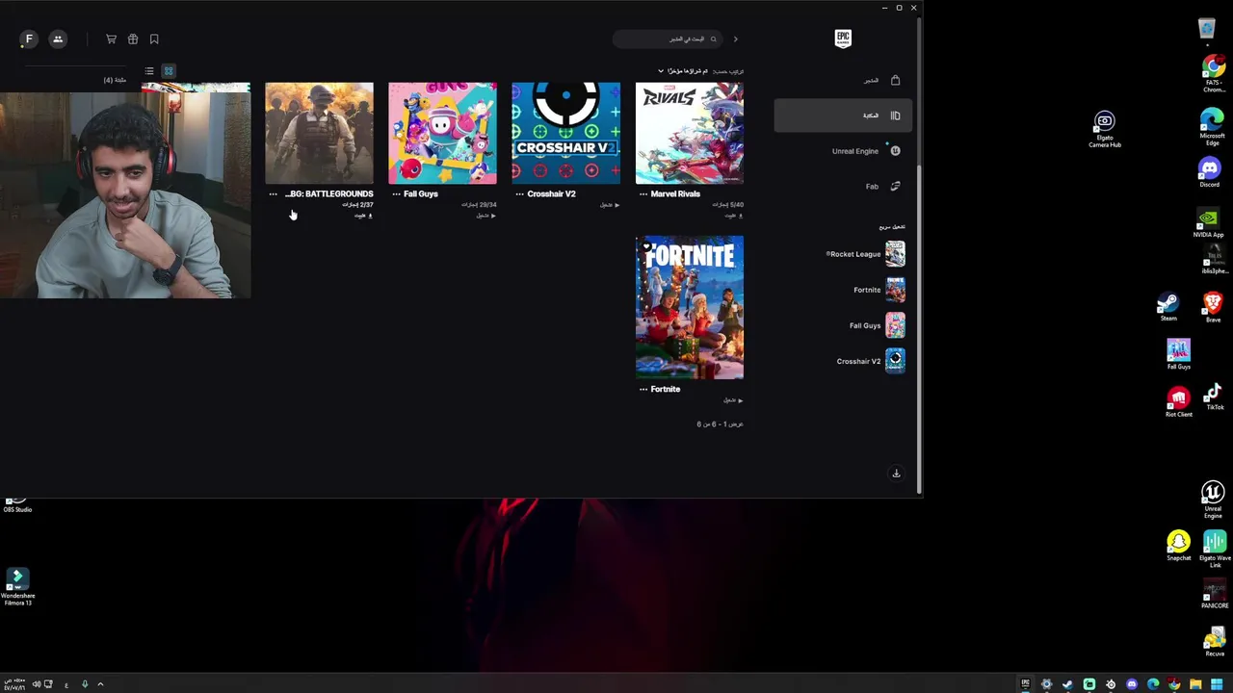This screenshot has height=693, width=1233.
Task: Open the Store tab in the sidebar
Action: [x=843, y=81]
